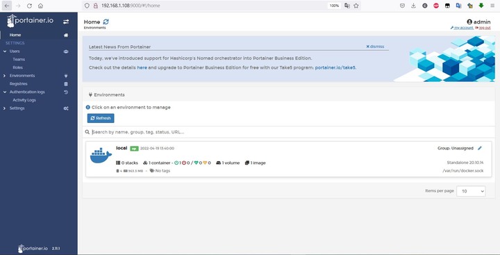The height and width of the screenshot is (255, 500).
Task: Open Home in the sidebar
Action: (15, 35)
